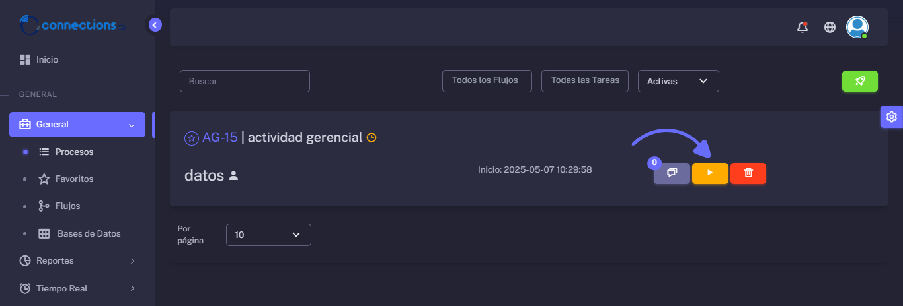
Task: Click the Todas las Tareas button
Action: 585,80
